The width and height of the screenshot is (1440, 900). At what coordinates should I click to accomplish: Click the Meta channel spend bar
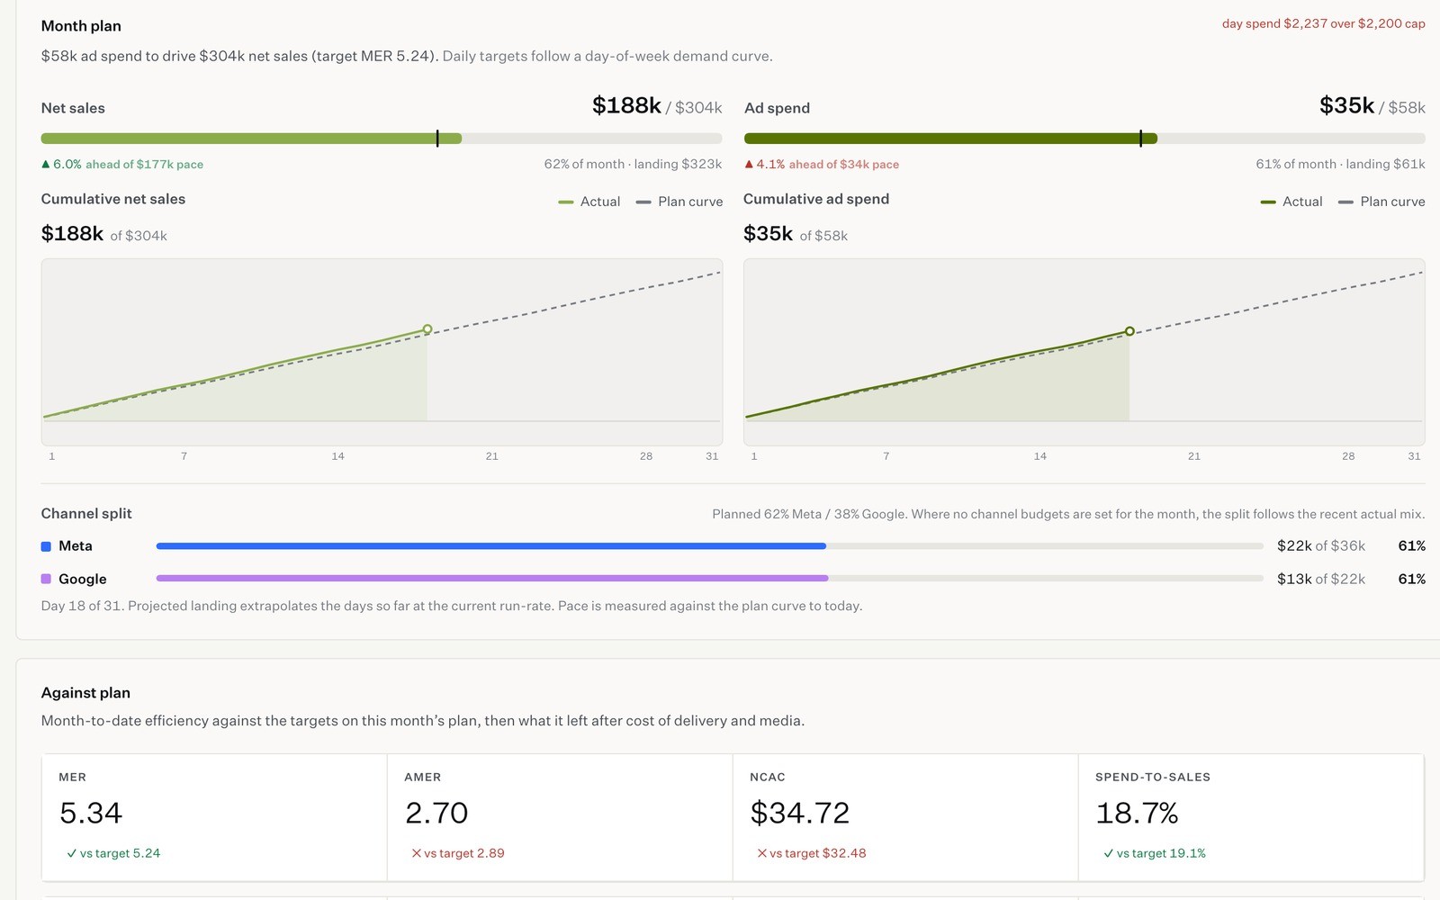(x=710, y=546)
